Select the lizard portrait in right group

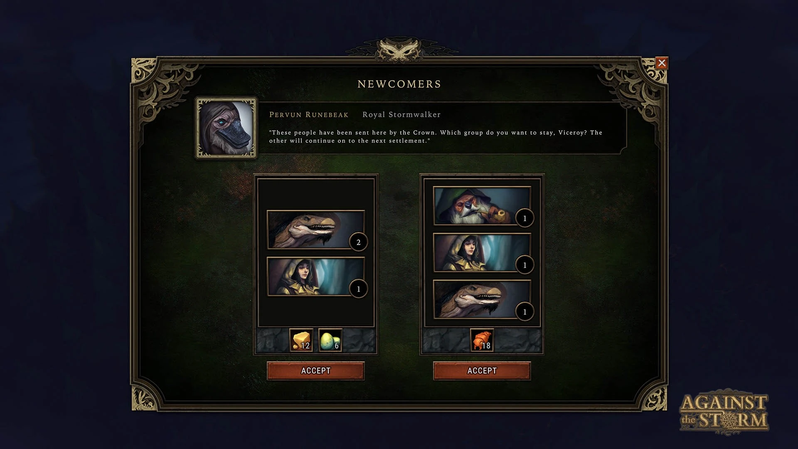click(482, 299)
